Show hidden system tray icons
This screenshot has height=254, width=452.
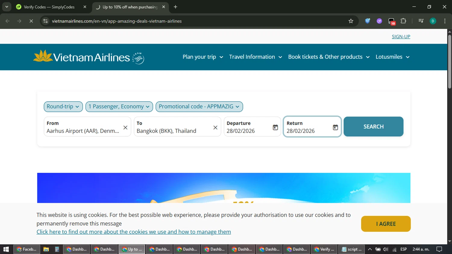(370, 249)
